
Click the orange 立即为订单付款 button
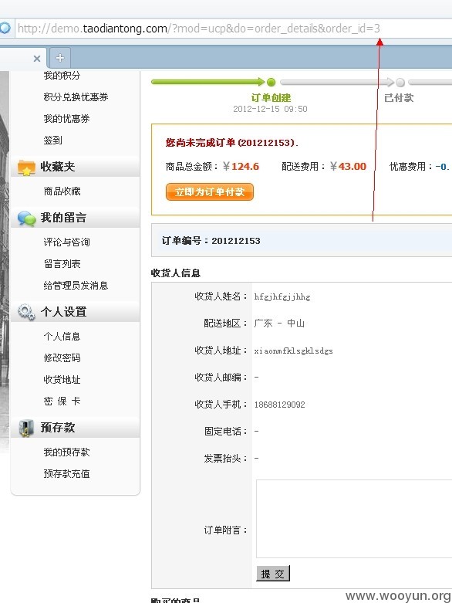[x=210, y=191]
